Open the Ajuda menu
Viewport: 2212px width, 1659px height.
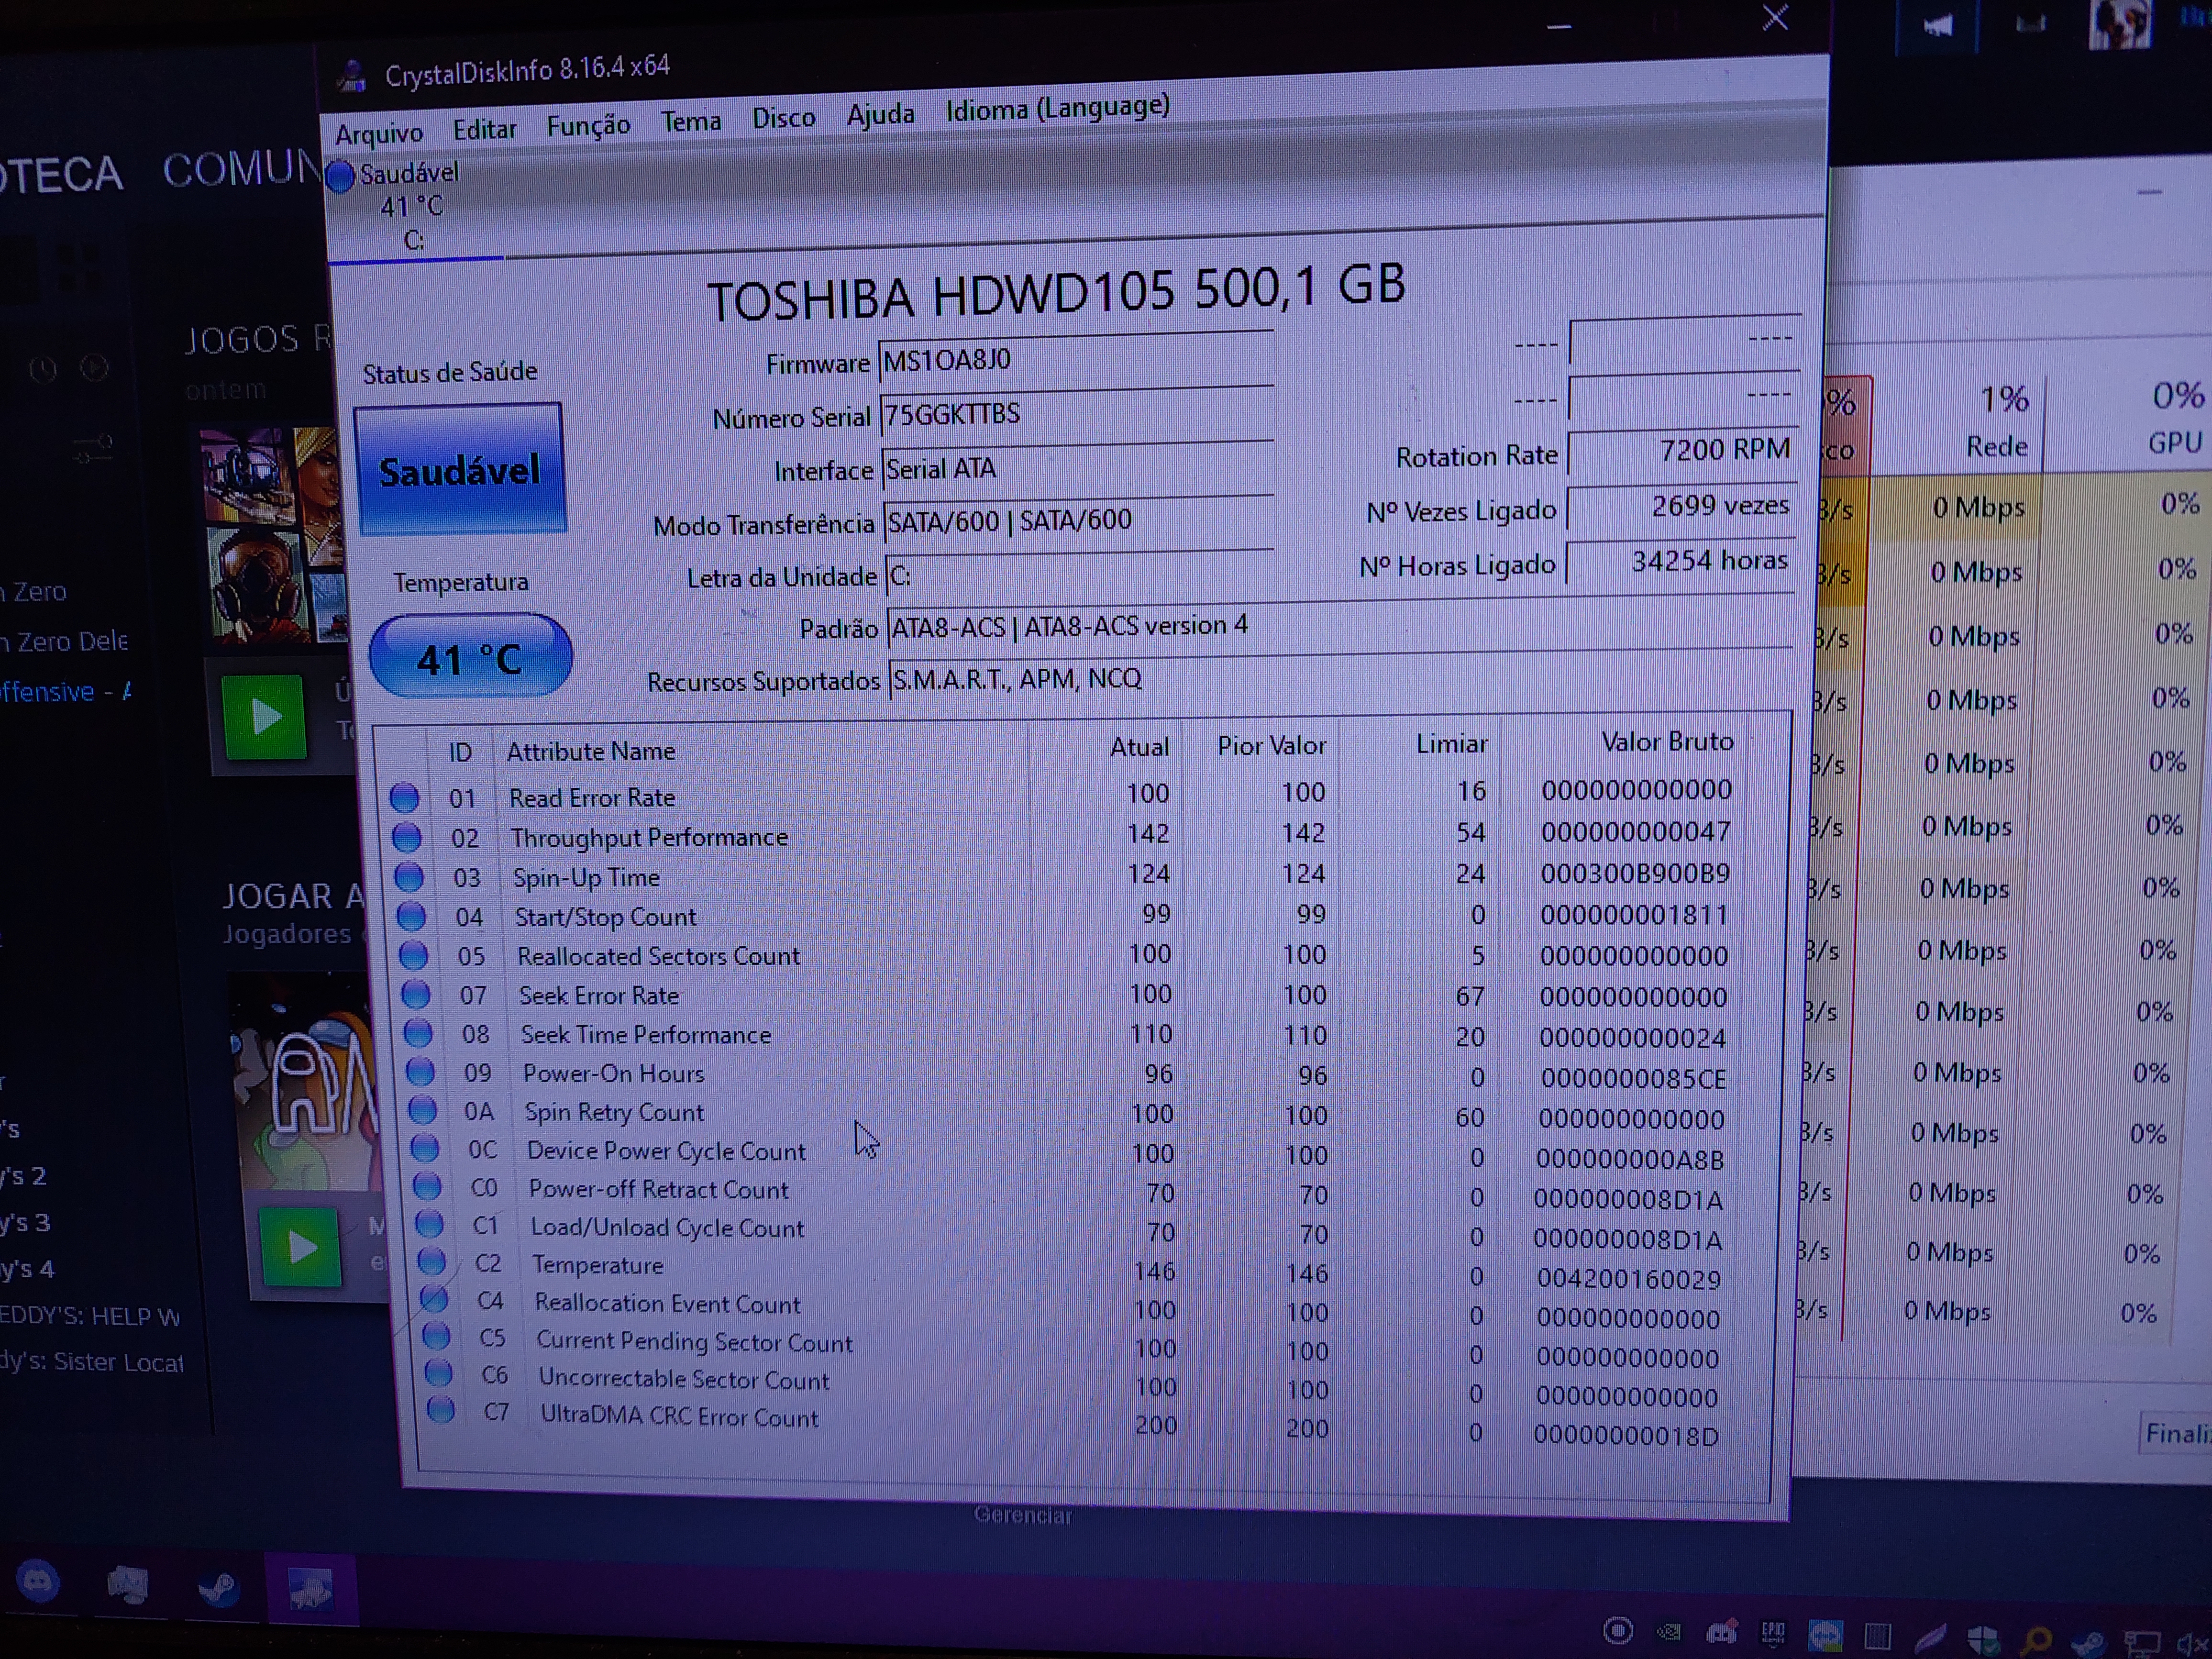click(x=880, y=115)
